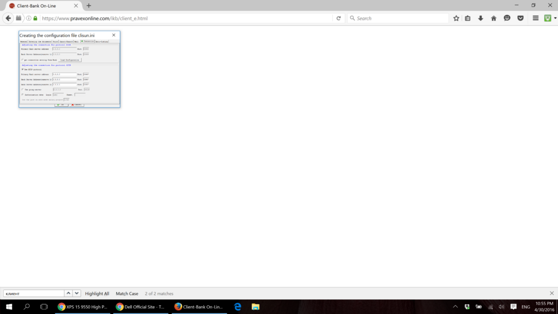
Task: Open the Import/Export tab in the dialog
Action: click(x=66, y=41)
